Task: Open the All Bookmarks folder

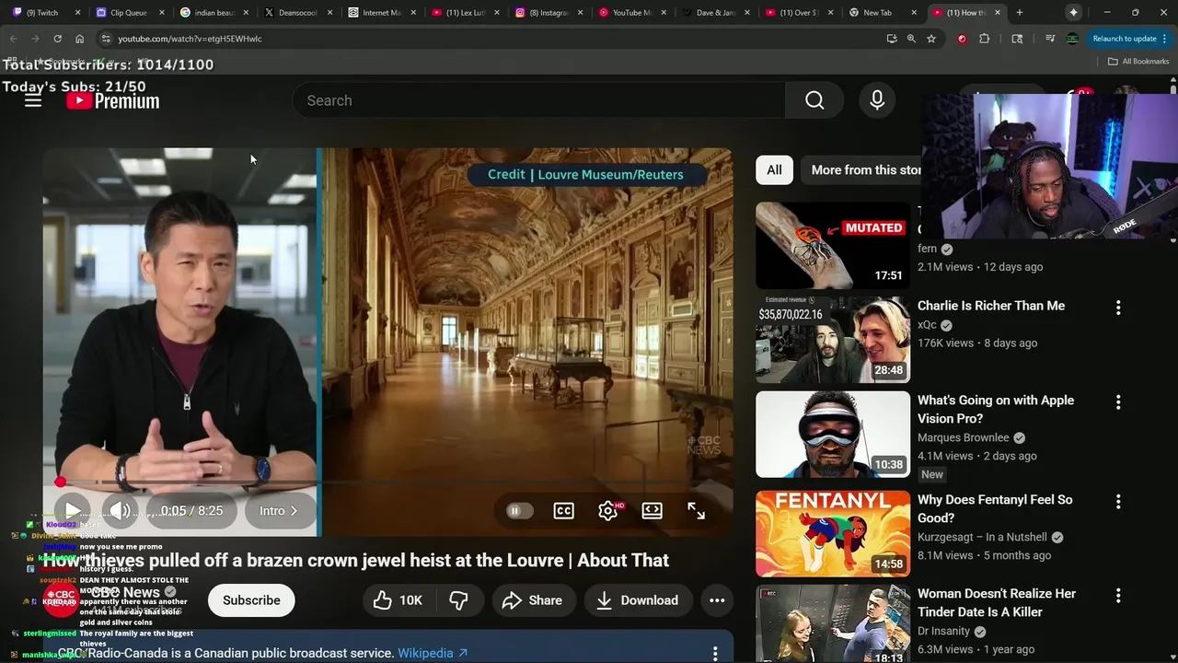Action: [1138, 62]
